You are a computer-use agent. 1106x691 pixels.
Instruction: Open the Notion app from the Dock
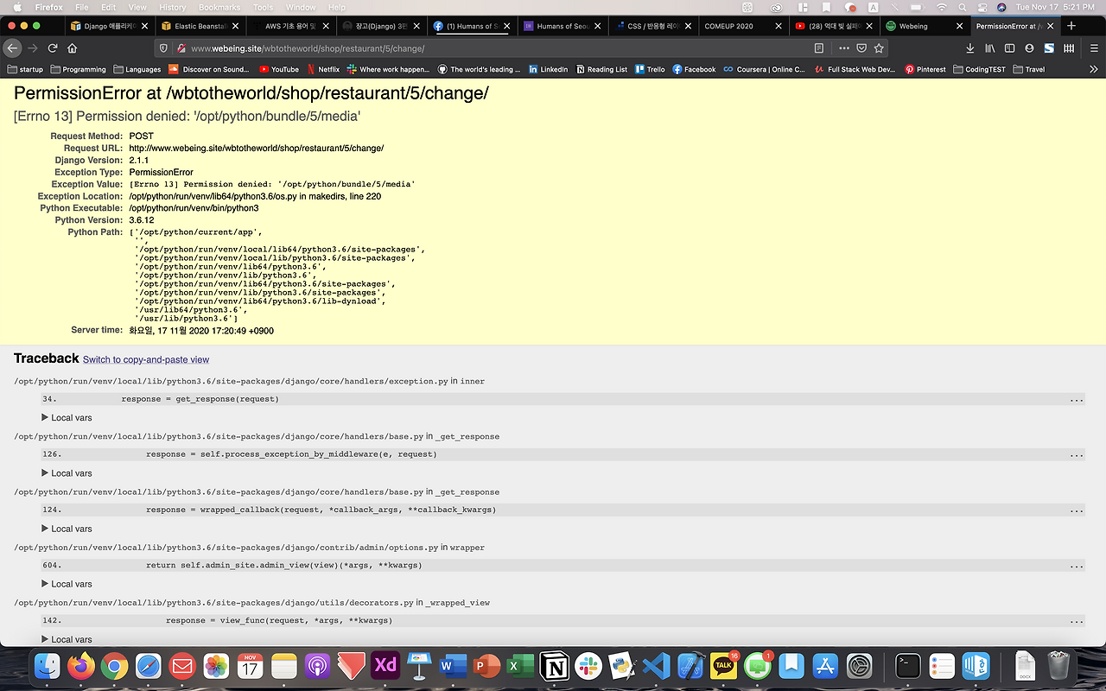pos(554,665)
